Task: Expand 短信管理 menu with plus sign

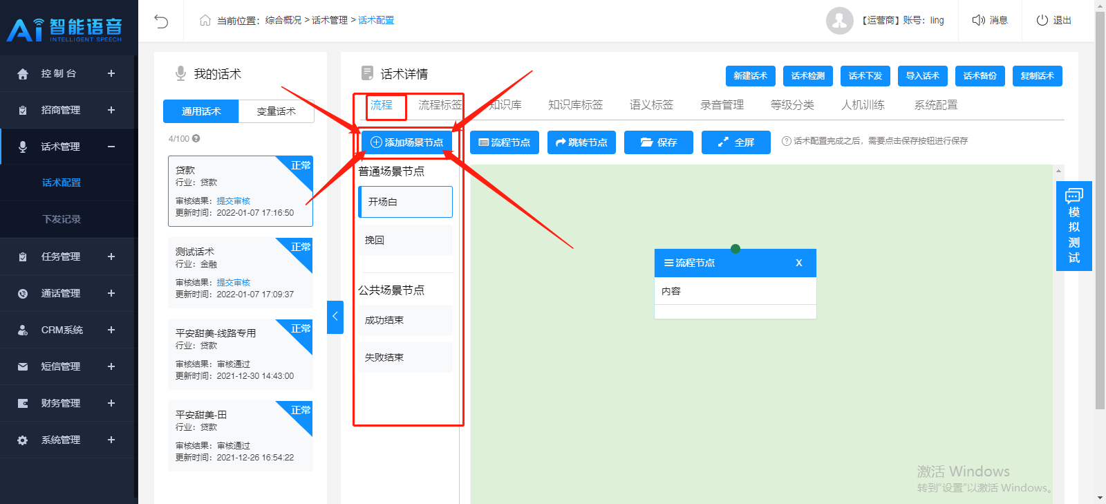Action: click(x=111, y=366)
